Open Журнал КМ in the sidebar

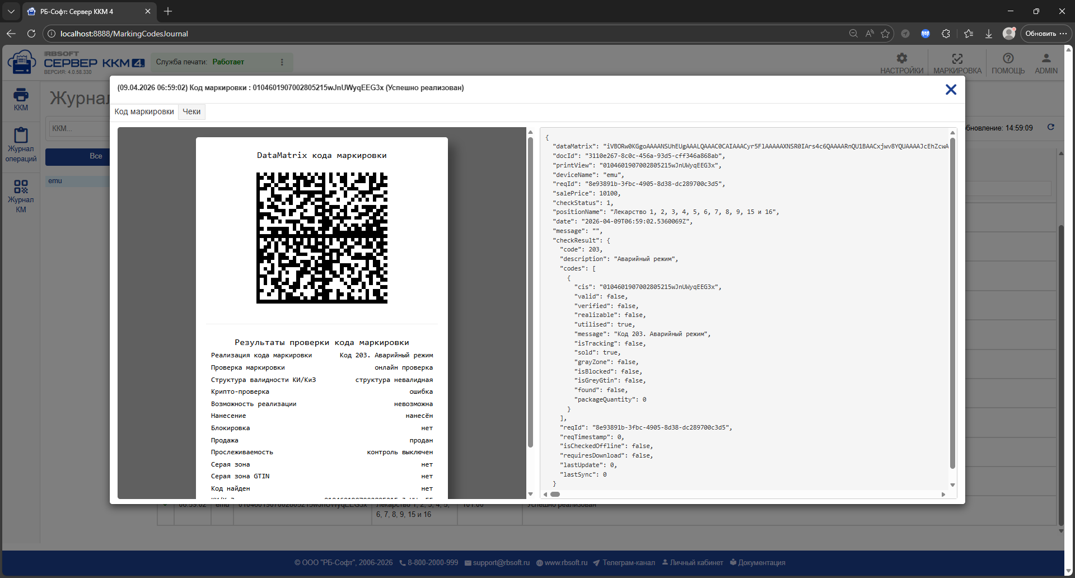click(x=21, y=197)
